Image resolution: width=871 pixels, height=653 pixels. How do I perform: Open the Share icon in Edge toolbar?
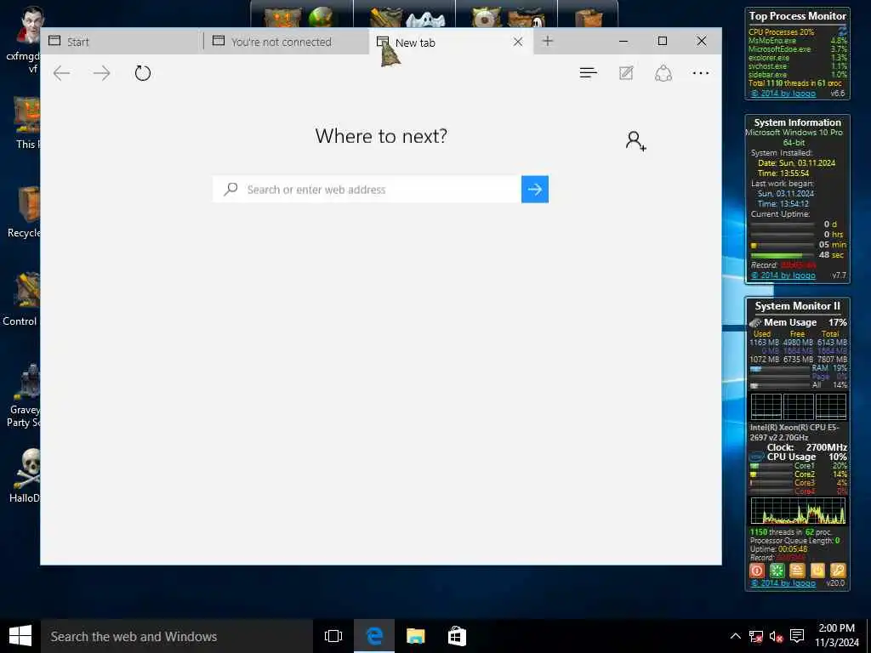[x=663, y=73]
